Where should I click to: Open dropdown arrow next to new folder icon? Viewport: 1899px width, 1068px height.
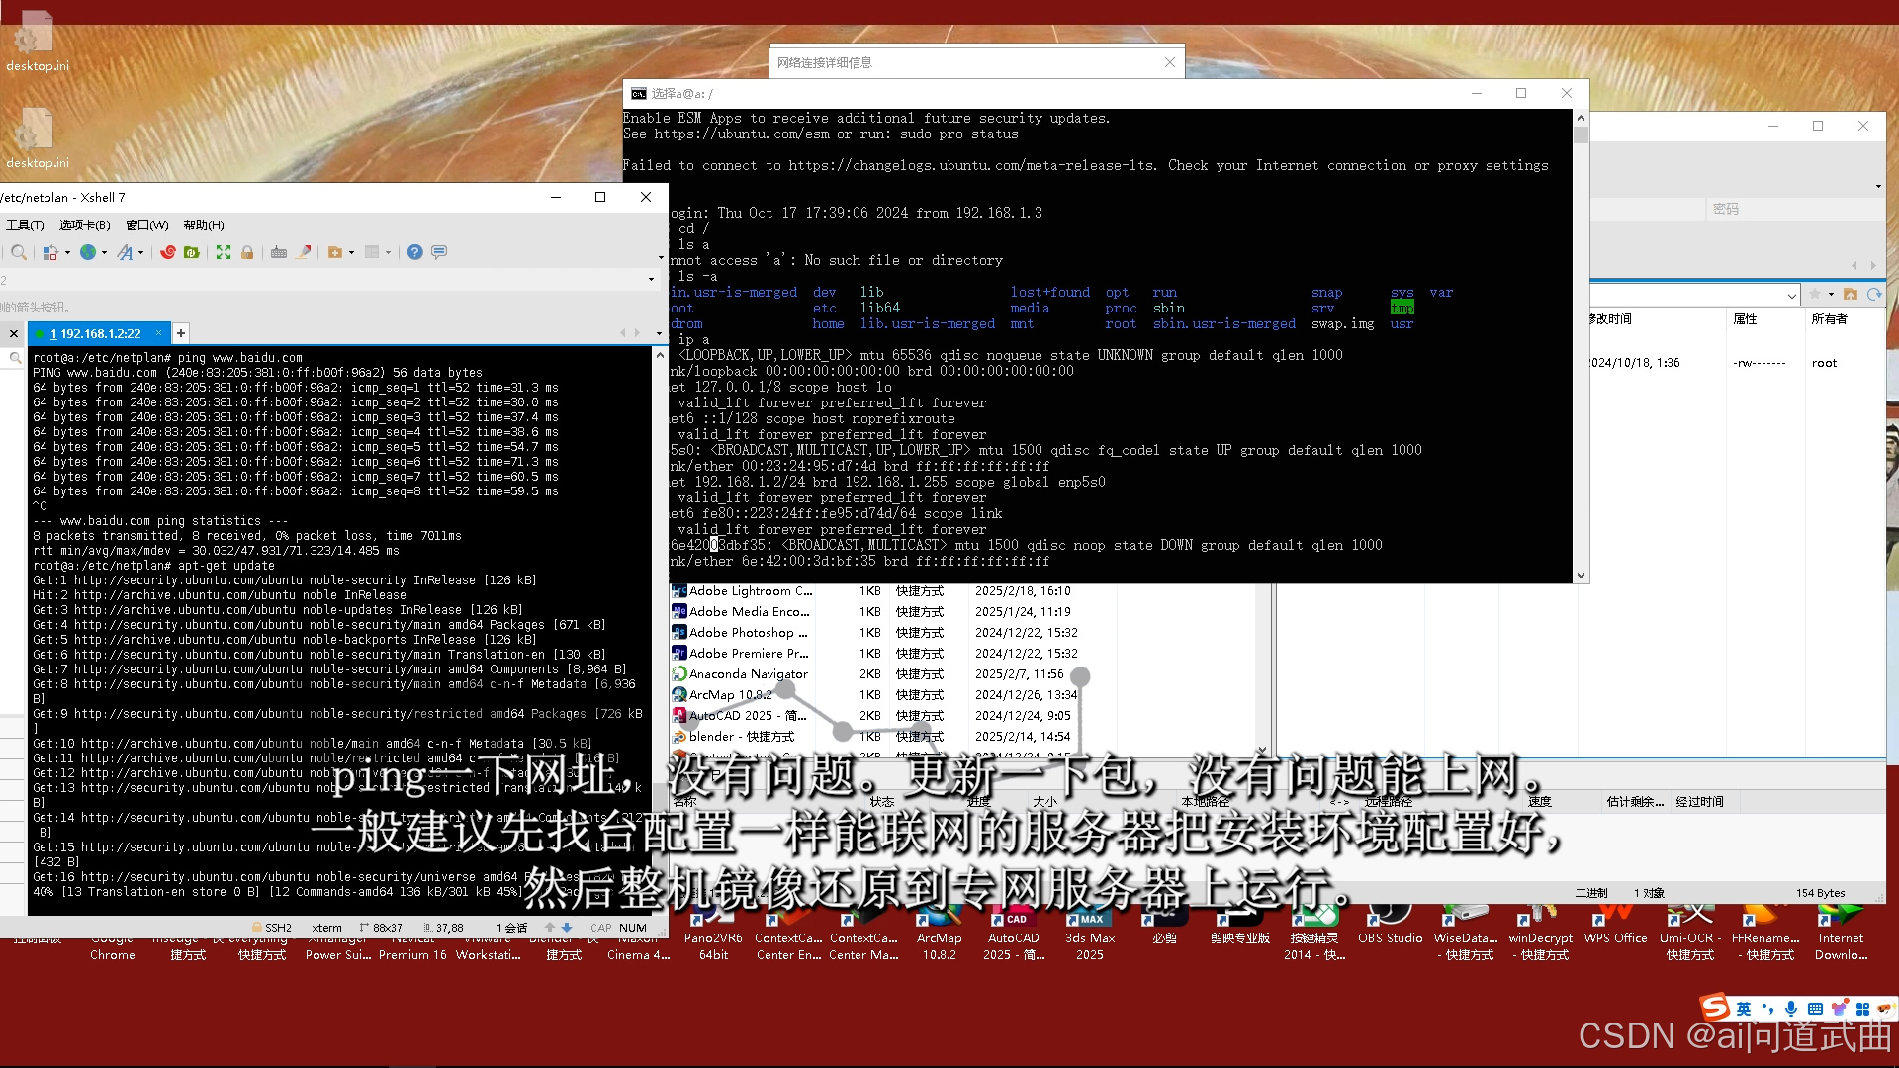(351, 253)
